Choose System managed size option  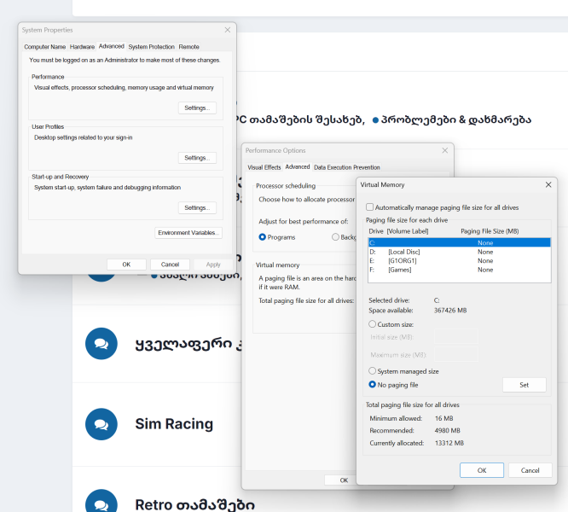coord(373,371)
